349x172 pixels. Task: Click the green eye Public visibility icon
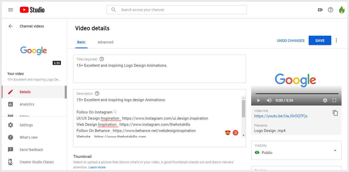point(257,152)
